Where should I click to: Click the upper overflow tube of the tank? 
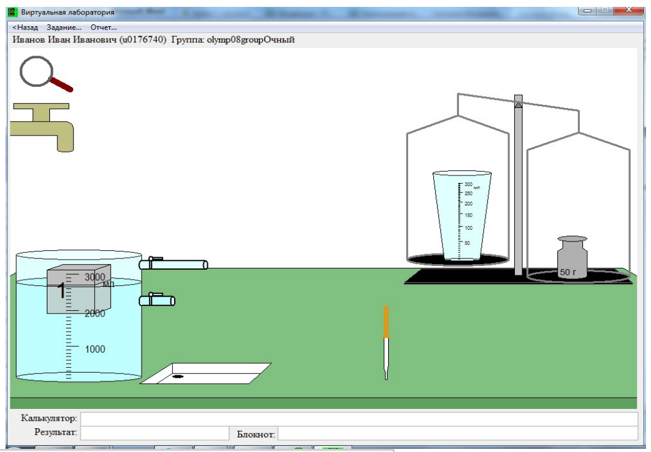[173, 263]
